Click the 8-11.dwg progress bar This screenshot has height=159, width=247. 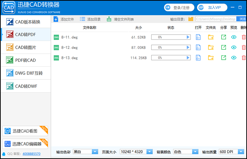pyautogui.click(x=171, y=37)
